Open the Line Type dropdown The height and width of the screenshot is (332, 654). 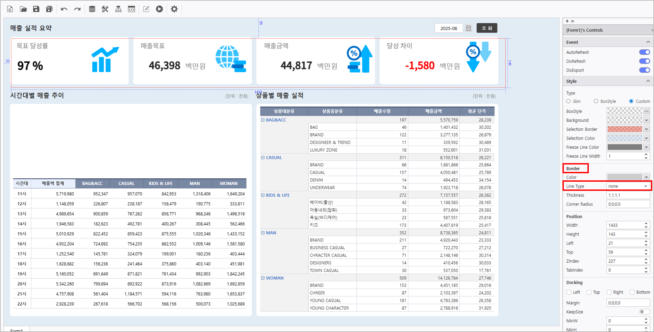point(628,186)
